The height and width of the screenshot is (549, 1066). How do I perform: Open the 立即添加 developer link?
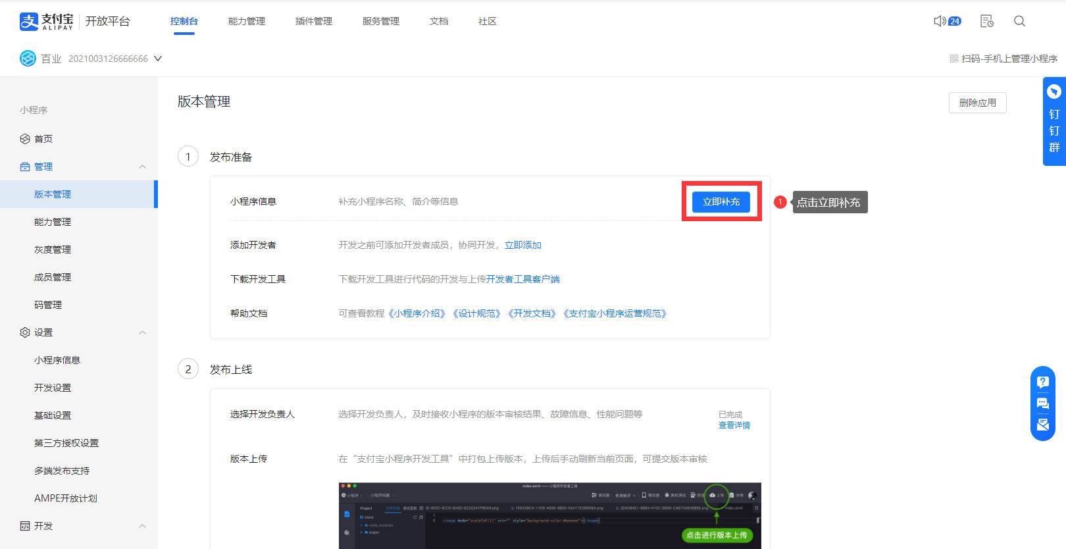[522, 245]
